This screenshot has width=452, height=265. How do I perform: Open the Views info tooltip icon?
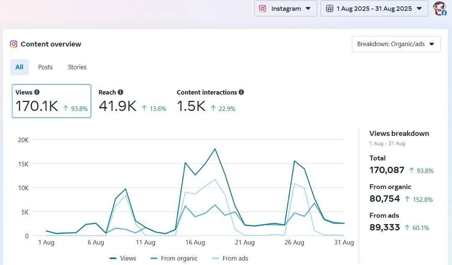[x=37, y=92]
